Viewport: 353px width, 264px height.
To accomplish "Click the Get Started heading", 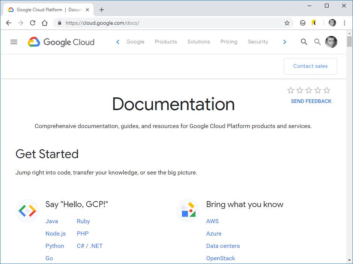I will click(47, 154).
